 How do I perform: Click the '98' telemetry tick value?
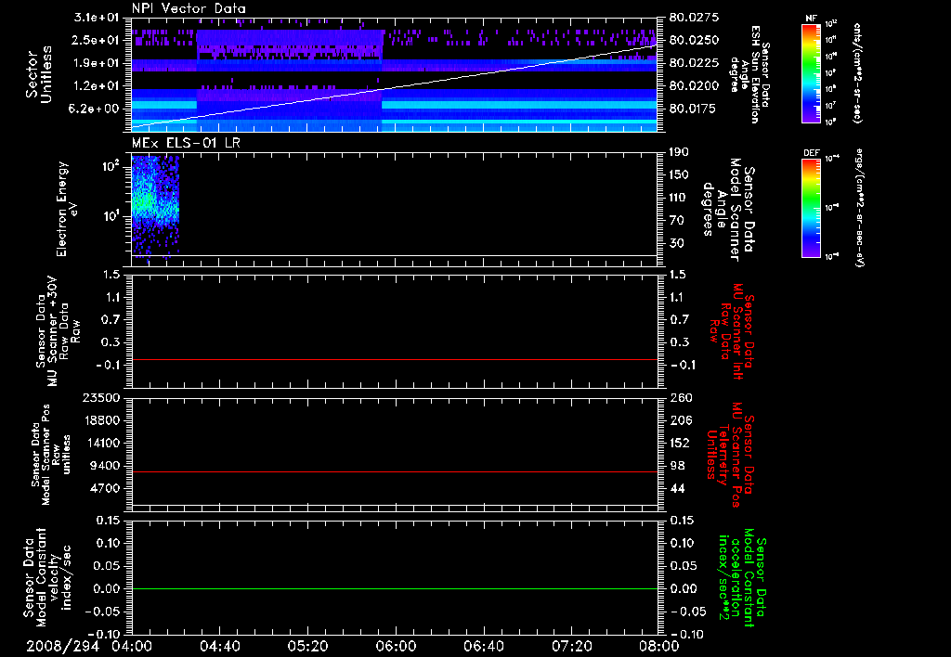676,466
